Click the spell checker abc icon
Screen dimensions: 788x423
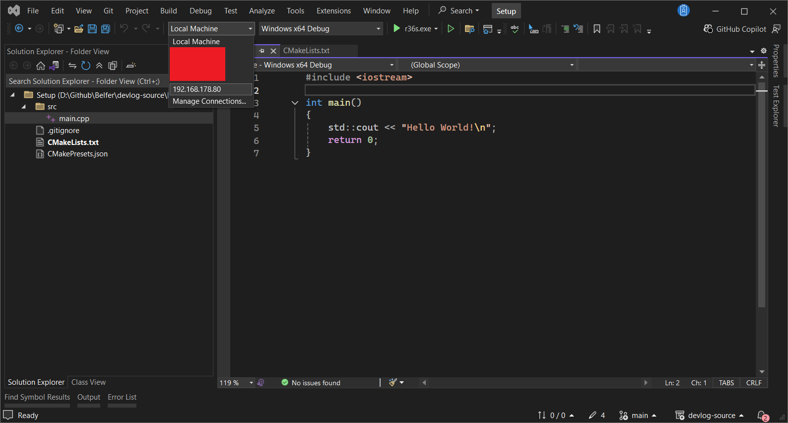(515, 29)
